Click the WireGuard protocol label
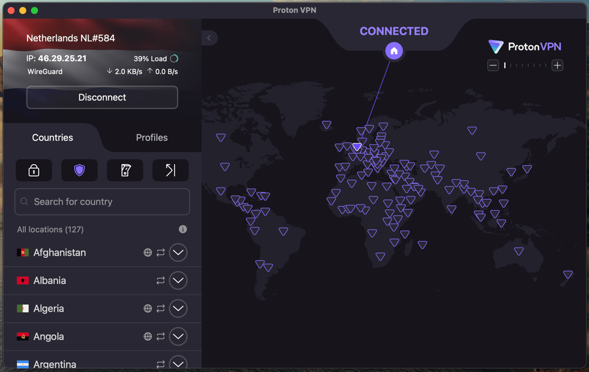This screenshot has width=589, height=372. [45, 72]
